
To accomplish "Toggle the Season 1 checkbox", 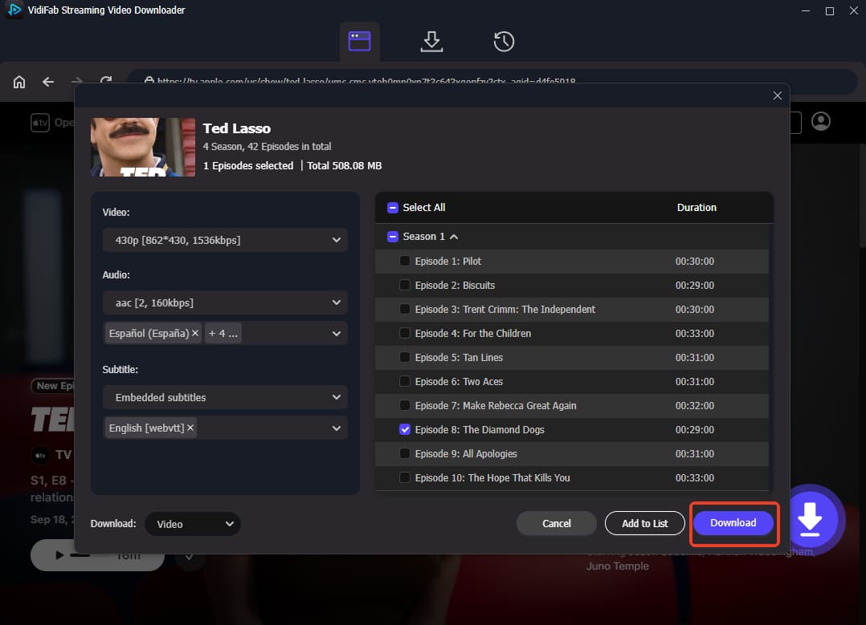I will [393, 237].
